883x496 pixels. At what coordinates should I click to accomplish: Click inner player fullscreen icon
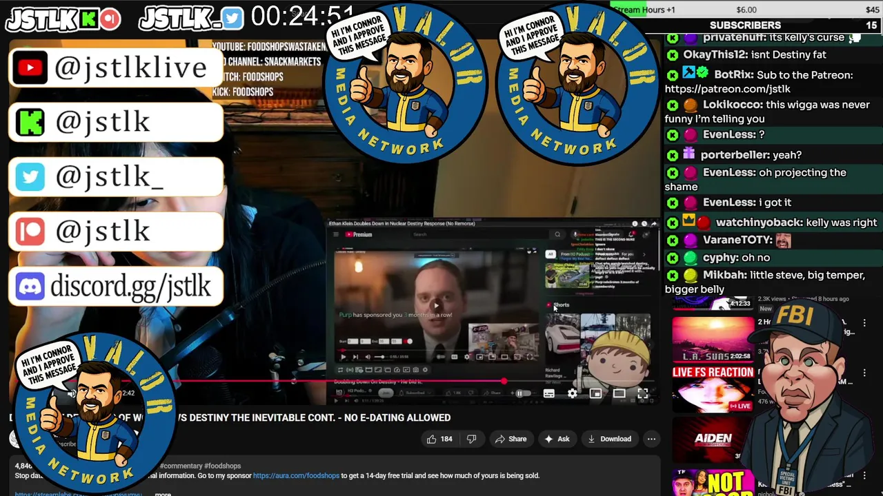tap(530, 357)
